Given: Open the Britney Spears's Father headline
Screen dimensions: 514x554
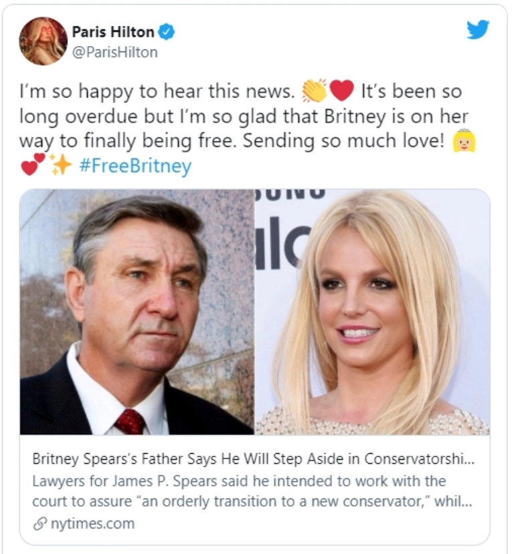Looking at the screenshot, I should coord(253,459).
